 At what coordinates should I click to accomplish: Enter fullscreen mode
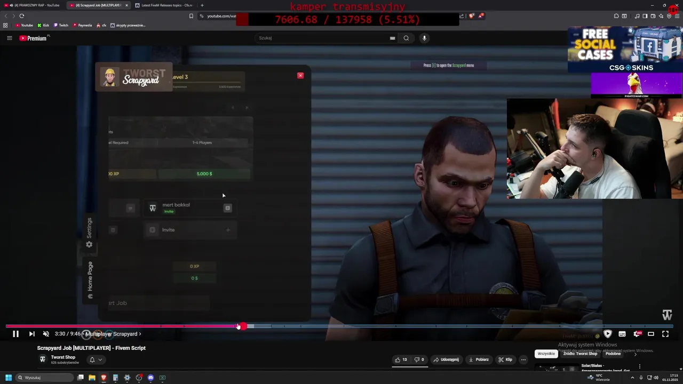click(665, 334)
